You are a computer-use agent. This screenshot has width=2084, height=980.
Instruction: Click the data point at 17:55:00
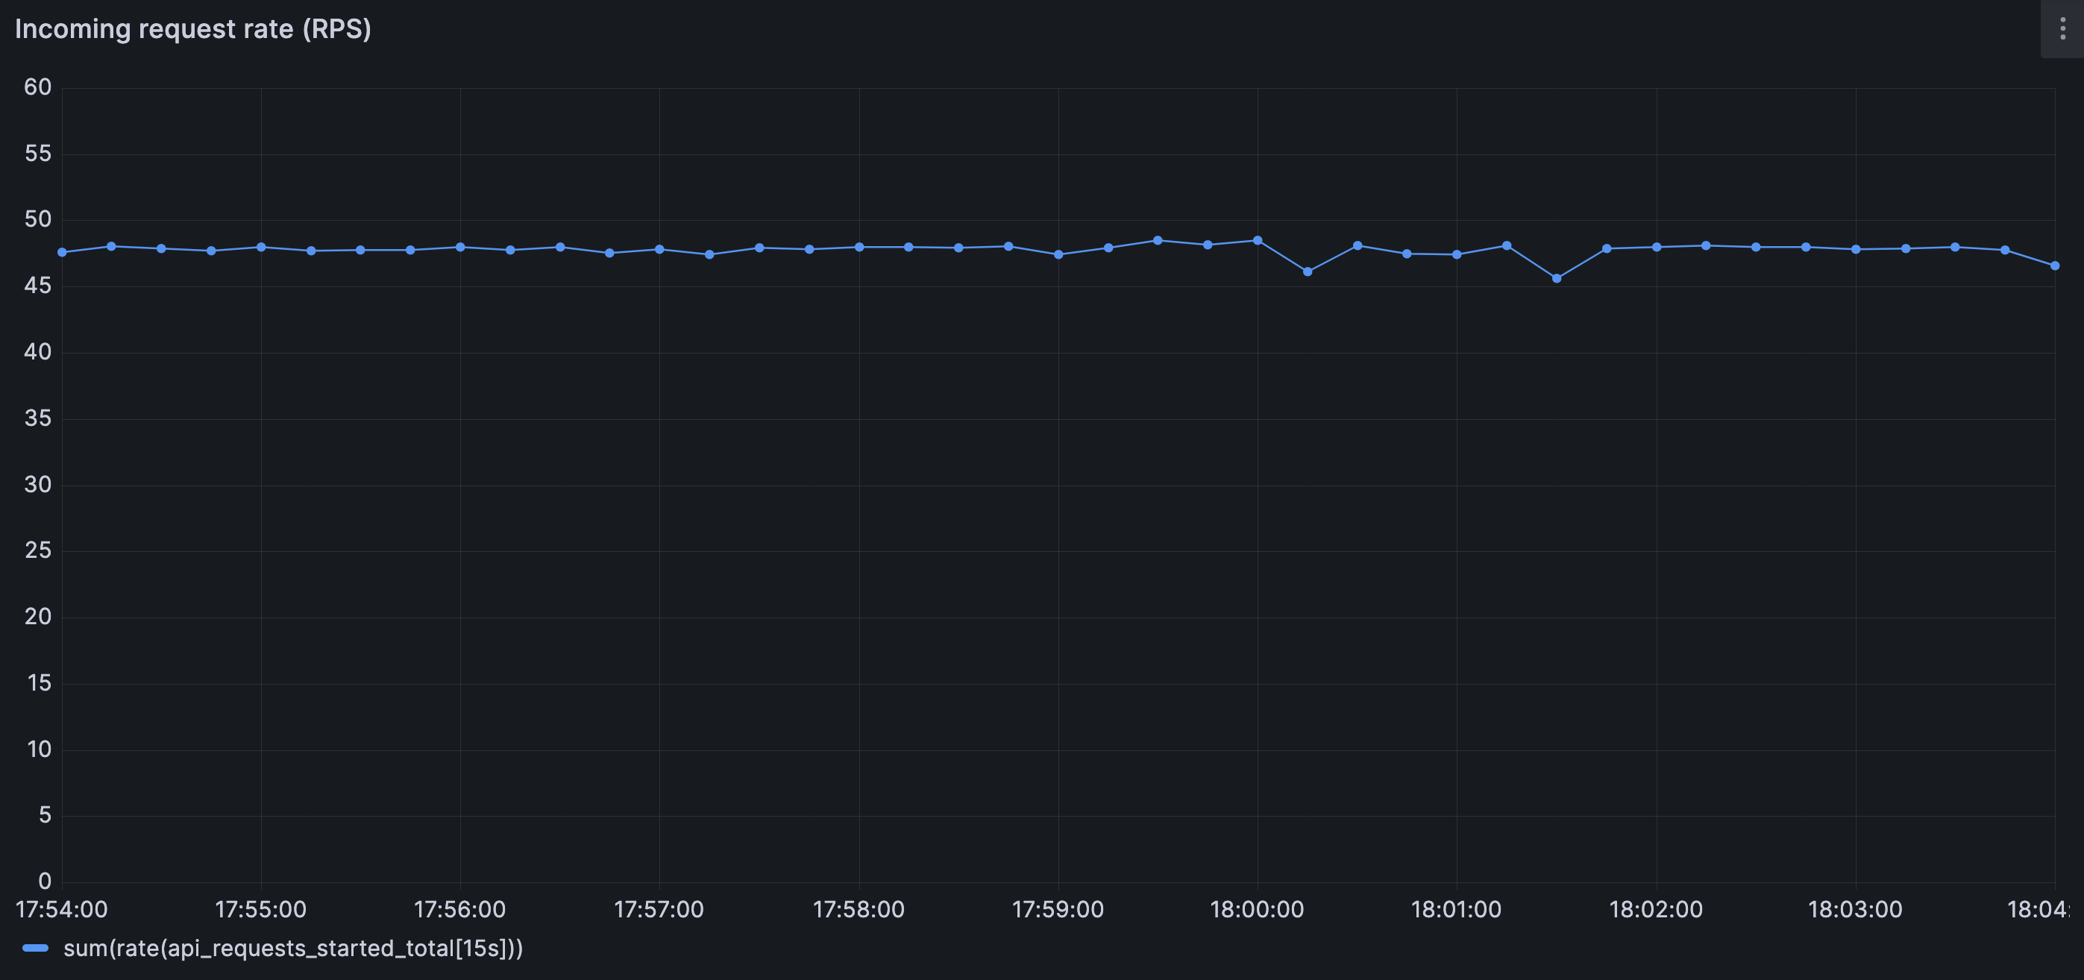(x=261, y=247)
